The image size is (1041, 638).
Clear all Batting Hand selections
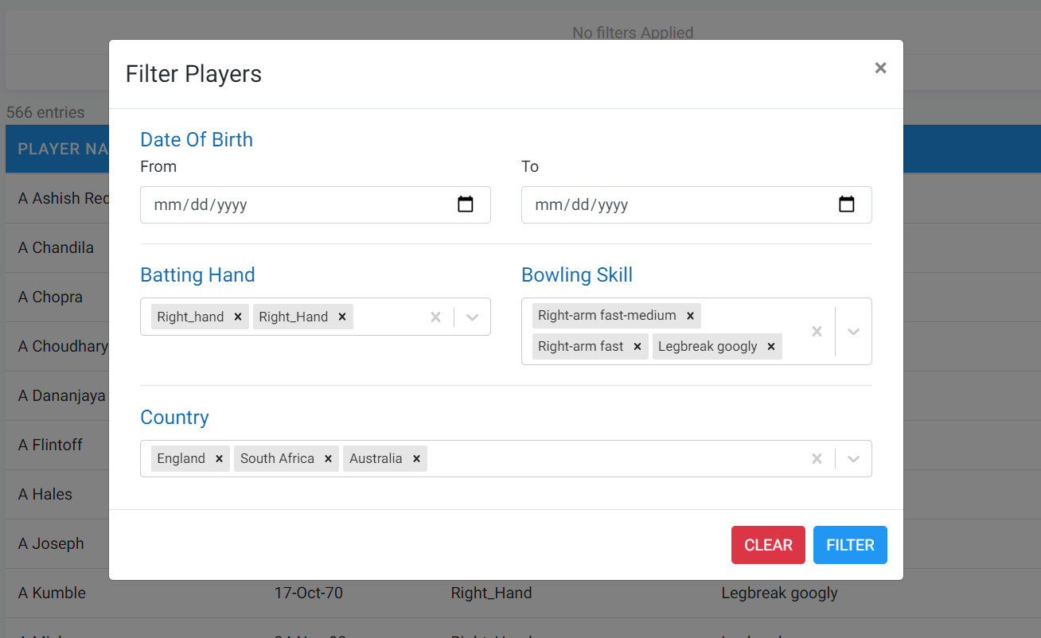coord(435,317)
